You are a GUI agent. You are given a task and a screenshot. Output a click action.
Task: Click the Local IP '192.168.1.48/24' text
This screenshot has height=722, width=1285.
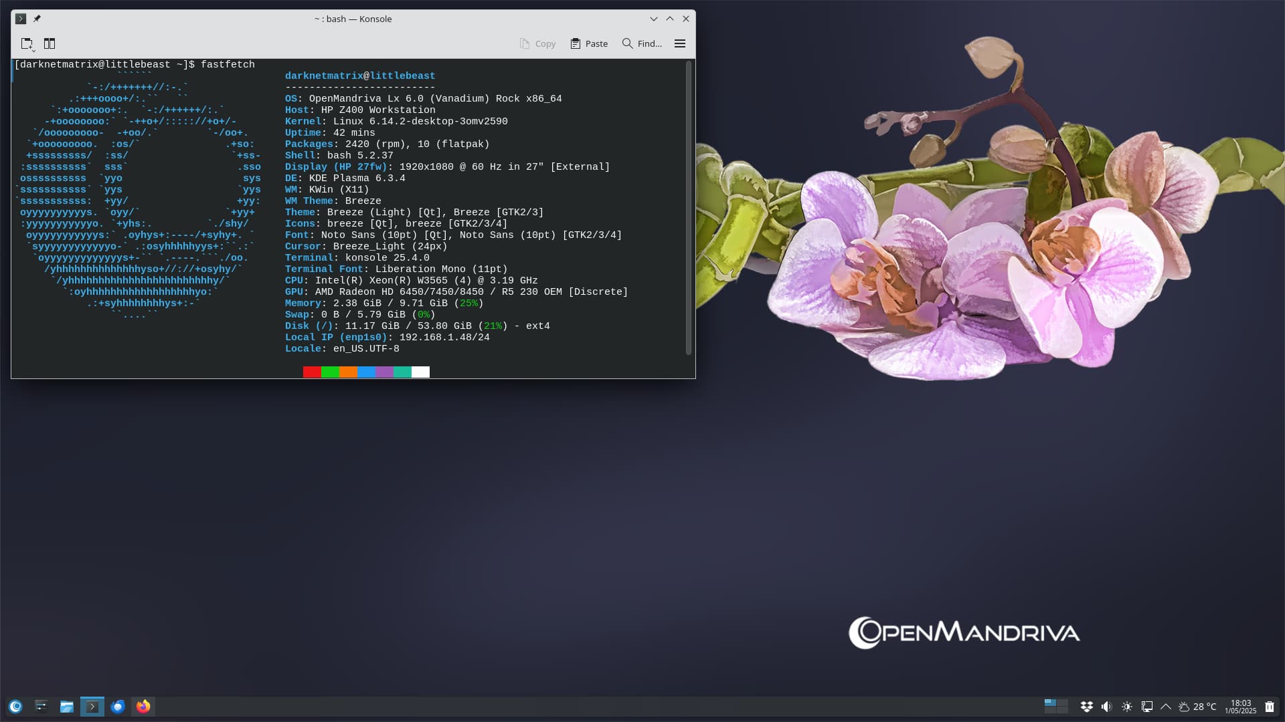444,338
